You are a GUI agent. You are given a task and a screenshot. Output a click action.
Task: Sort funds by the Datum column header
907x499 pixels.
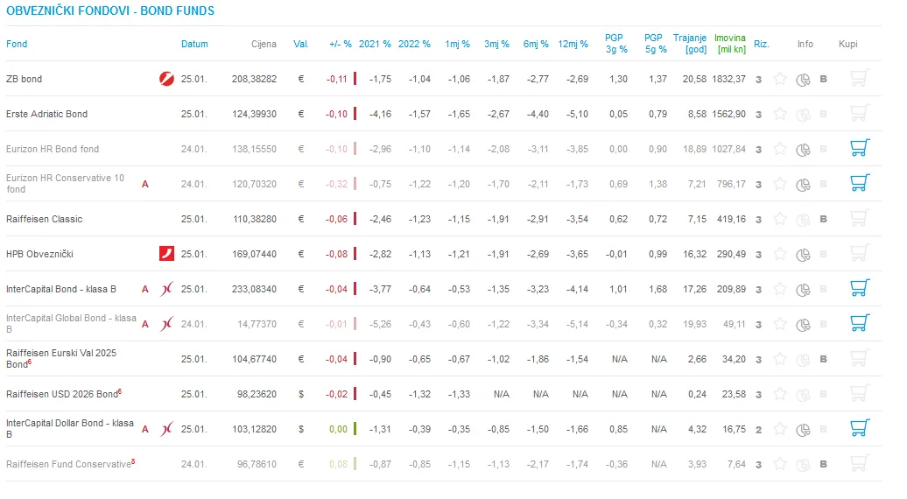(x=194, y=44)
